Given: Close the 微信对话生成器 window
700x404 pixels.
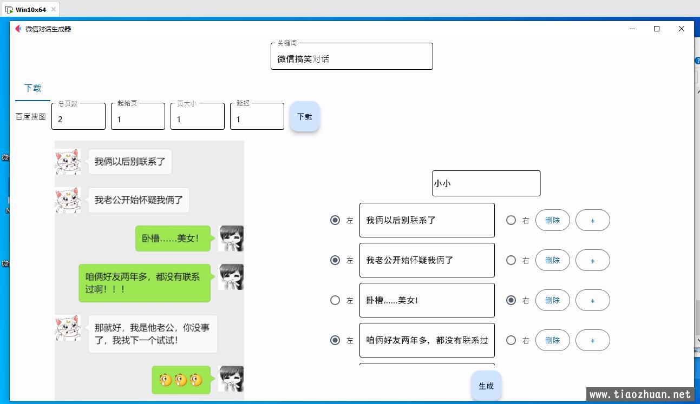Looking at the screenshot, I should coord(682,29).
